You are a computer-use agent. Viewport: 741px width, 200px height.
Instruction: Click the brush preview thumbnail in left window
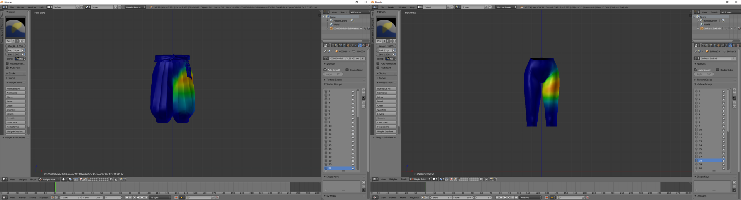pos(15,27)
